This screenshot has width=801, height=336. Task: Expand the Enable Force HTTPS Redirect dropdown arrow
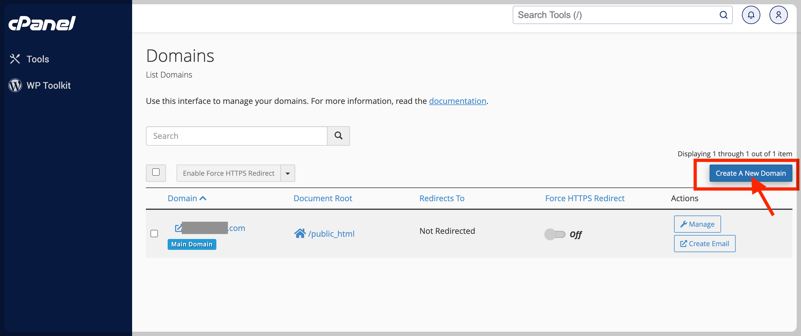click(x=288, y=173)
